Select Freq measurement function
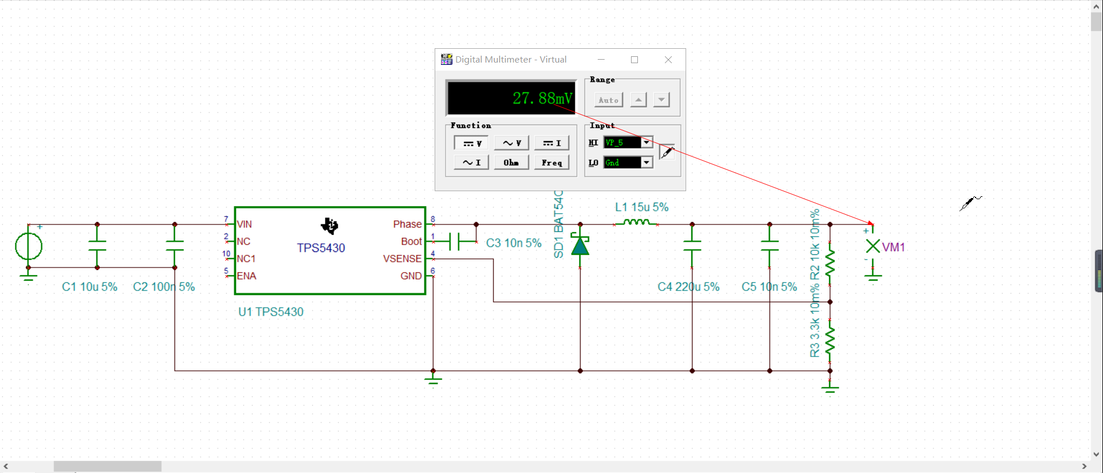The width and height of the screenshot is (1103, 473). [552, 162]
